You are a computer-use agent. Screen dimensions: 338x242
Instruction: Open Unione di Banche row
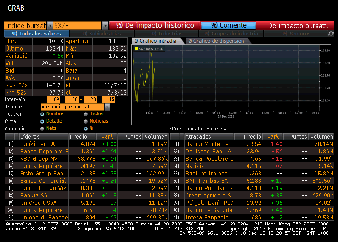86,217
